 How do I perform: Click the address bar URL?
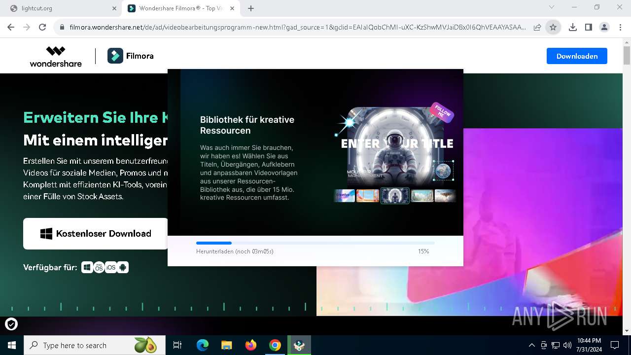(297, 28)
